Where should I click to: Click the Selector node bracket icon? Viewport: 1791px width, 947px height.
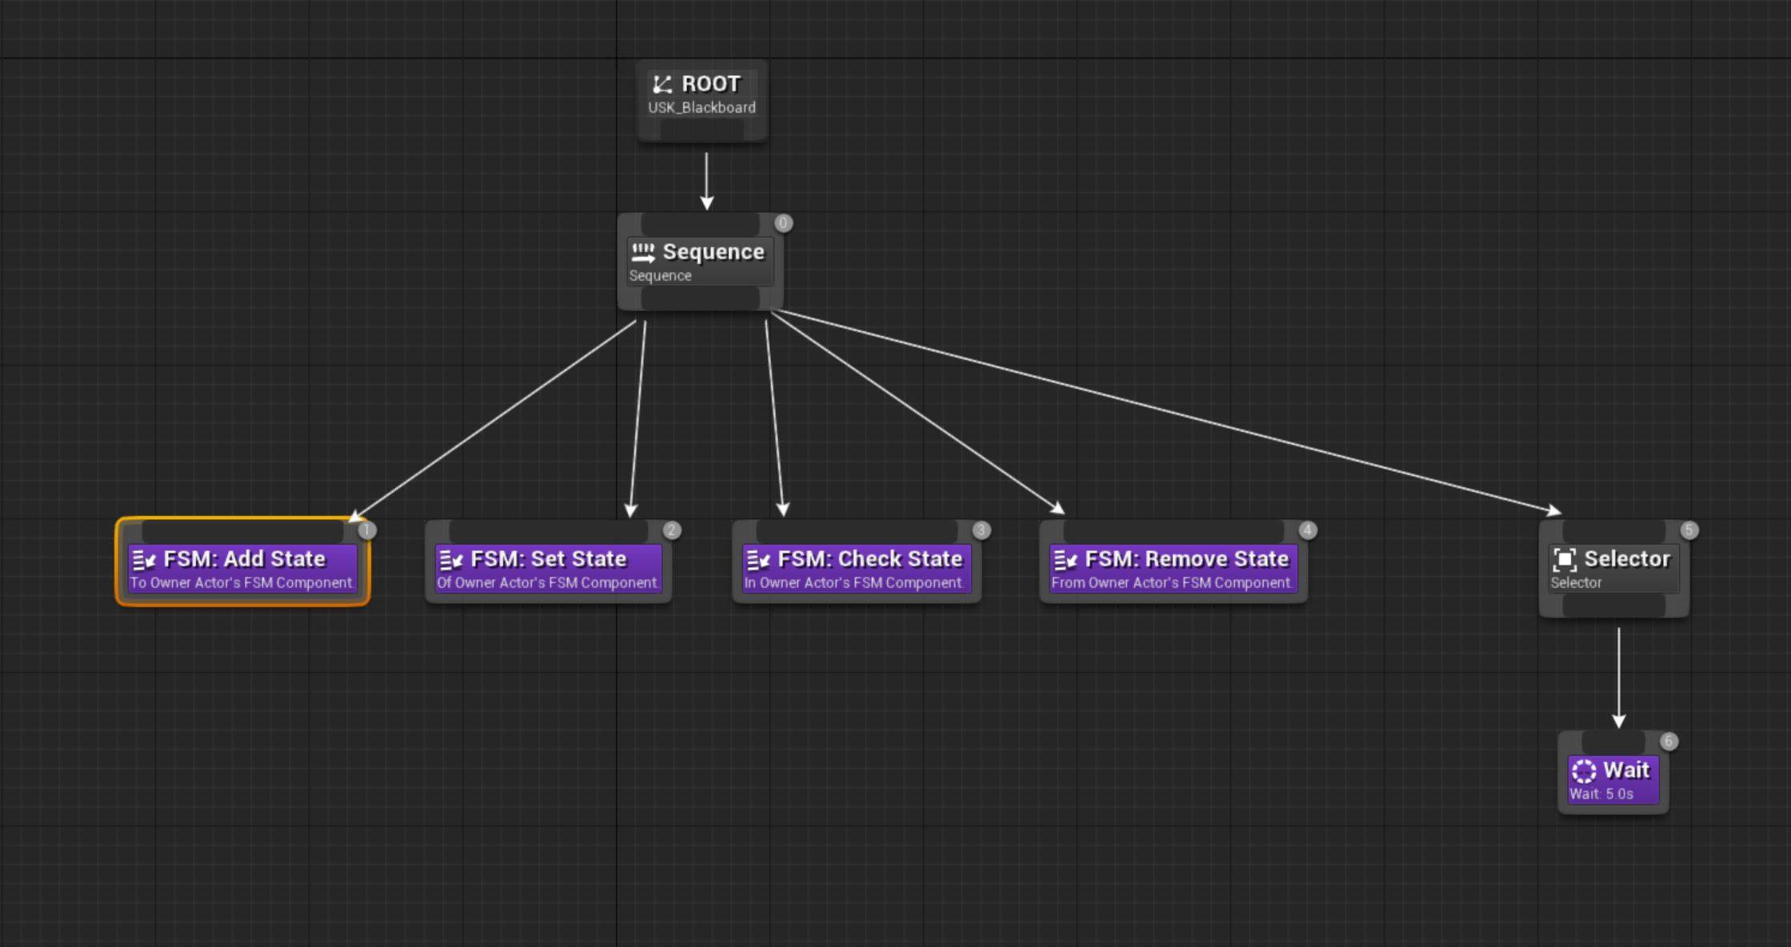[x=1565, y=560]
